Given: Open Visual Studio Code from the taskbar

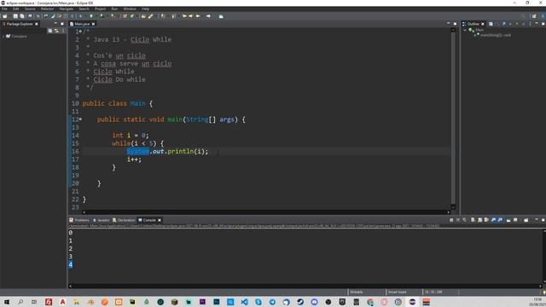Looking at the screenshot, I should 244,302.
